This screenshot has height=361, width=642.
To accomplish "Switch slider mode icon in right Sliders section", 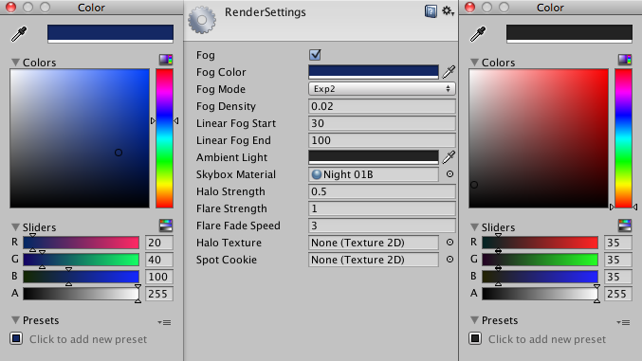I will tap(625, 226).
